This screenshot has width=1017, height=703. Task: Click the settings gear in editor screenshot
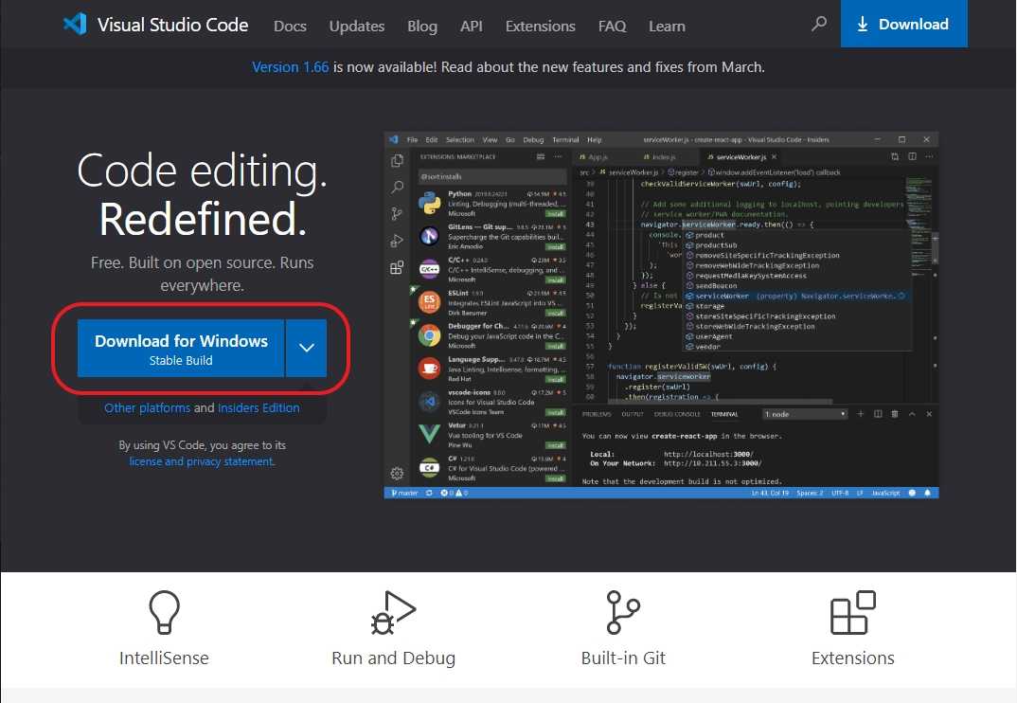397,473
